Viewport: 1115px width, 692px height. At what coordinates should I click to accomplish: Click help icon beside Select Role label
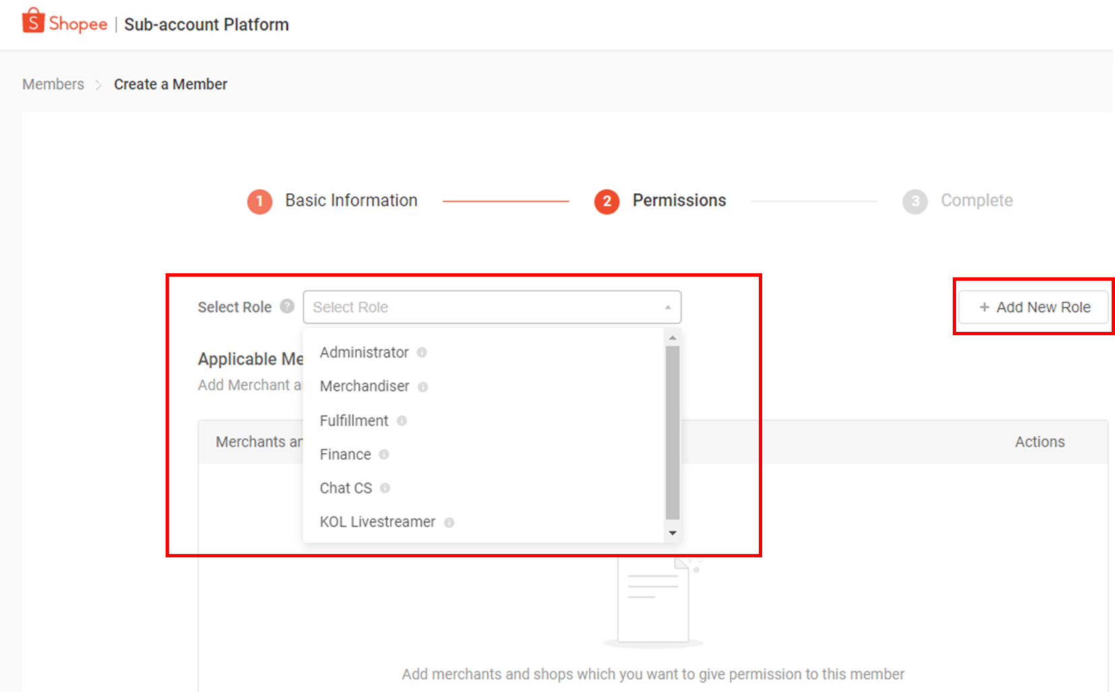coord(288,306)
